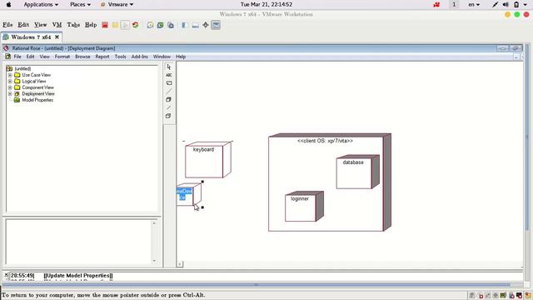This screenshot has width=533, height=300.
Task: Open the en language dropdown
Action: (474, 4)
